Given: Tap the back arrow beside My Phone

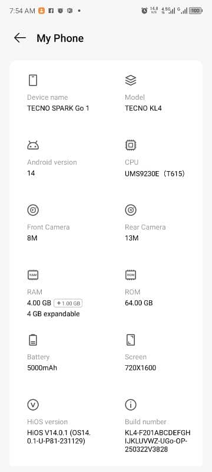Looking at the screenshot, I should pos(20,38).
